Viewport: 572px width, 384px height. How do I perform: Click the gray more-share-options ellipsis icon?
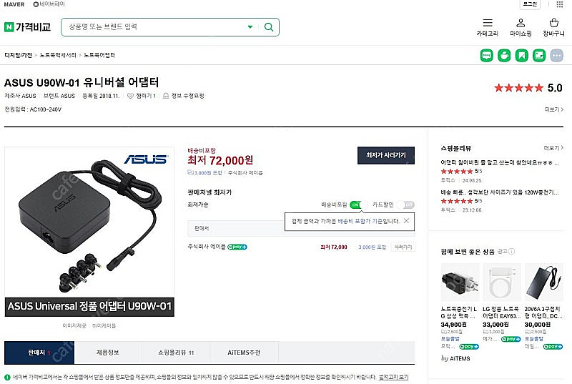556,55
